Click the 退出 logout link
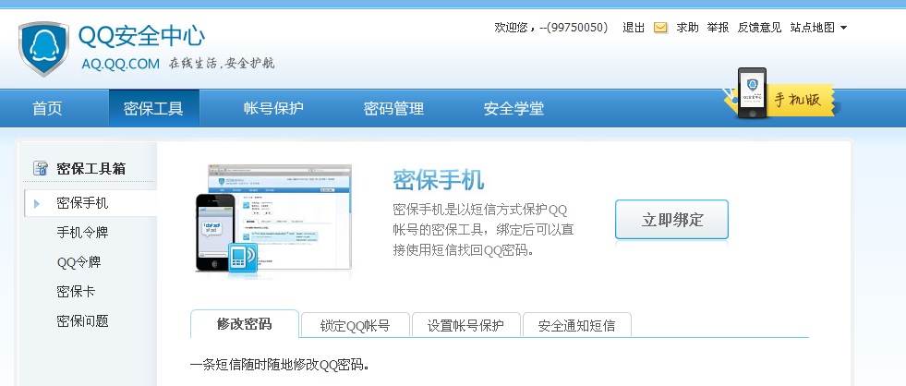The image size is (906, 386). pos(634,27)
